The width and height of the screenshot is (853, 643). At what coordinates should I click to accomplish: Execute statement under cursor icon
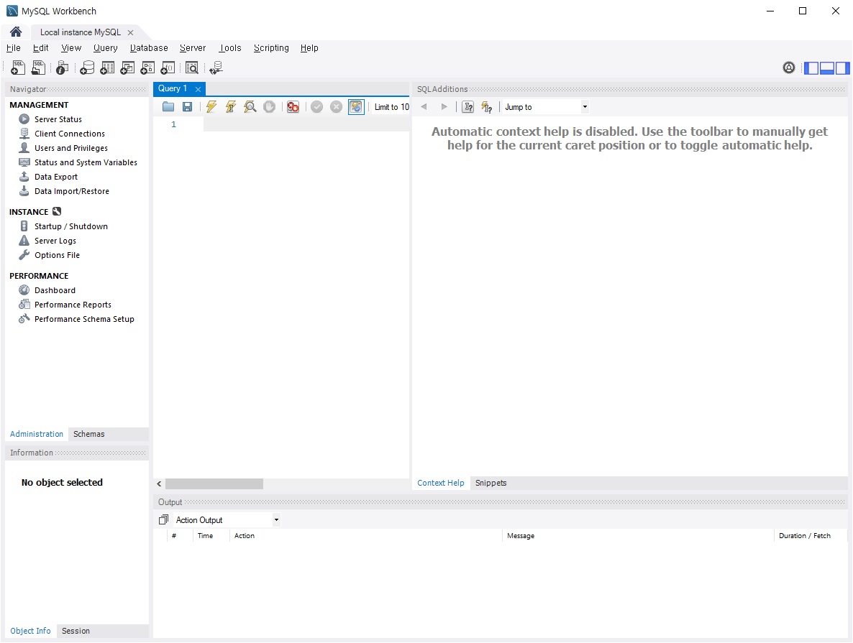(231, 107)
